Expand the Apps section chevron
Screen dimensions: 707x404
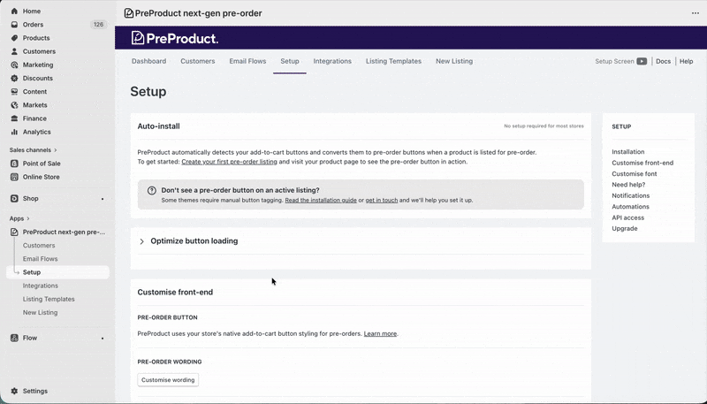coord(27,218)
